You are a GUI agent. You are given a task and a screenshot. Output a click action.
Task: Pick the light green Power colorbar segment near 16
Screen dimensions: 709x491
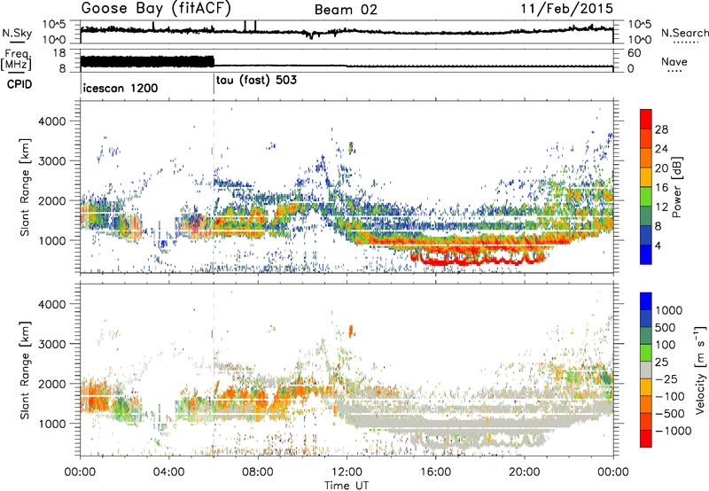point(646,197)
